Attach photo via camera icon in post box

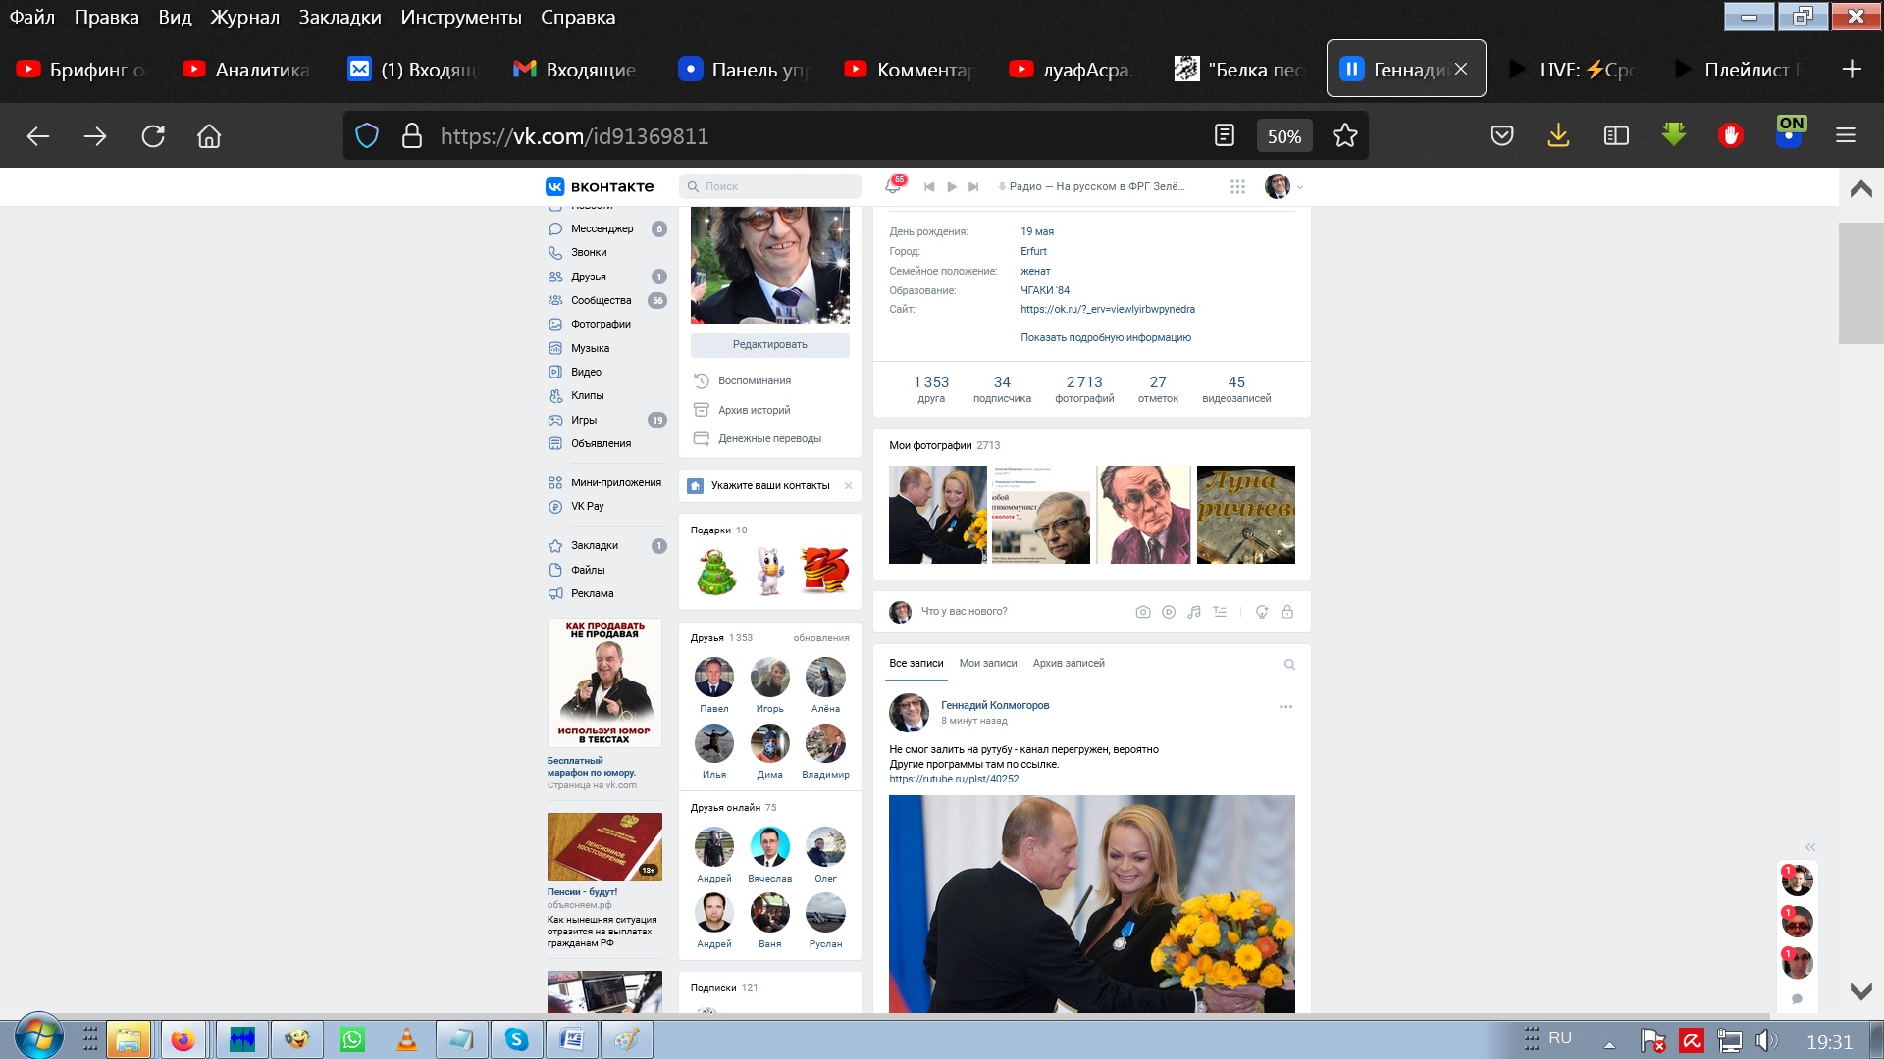(x=1143, y=612)
